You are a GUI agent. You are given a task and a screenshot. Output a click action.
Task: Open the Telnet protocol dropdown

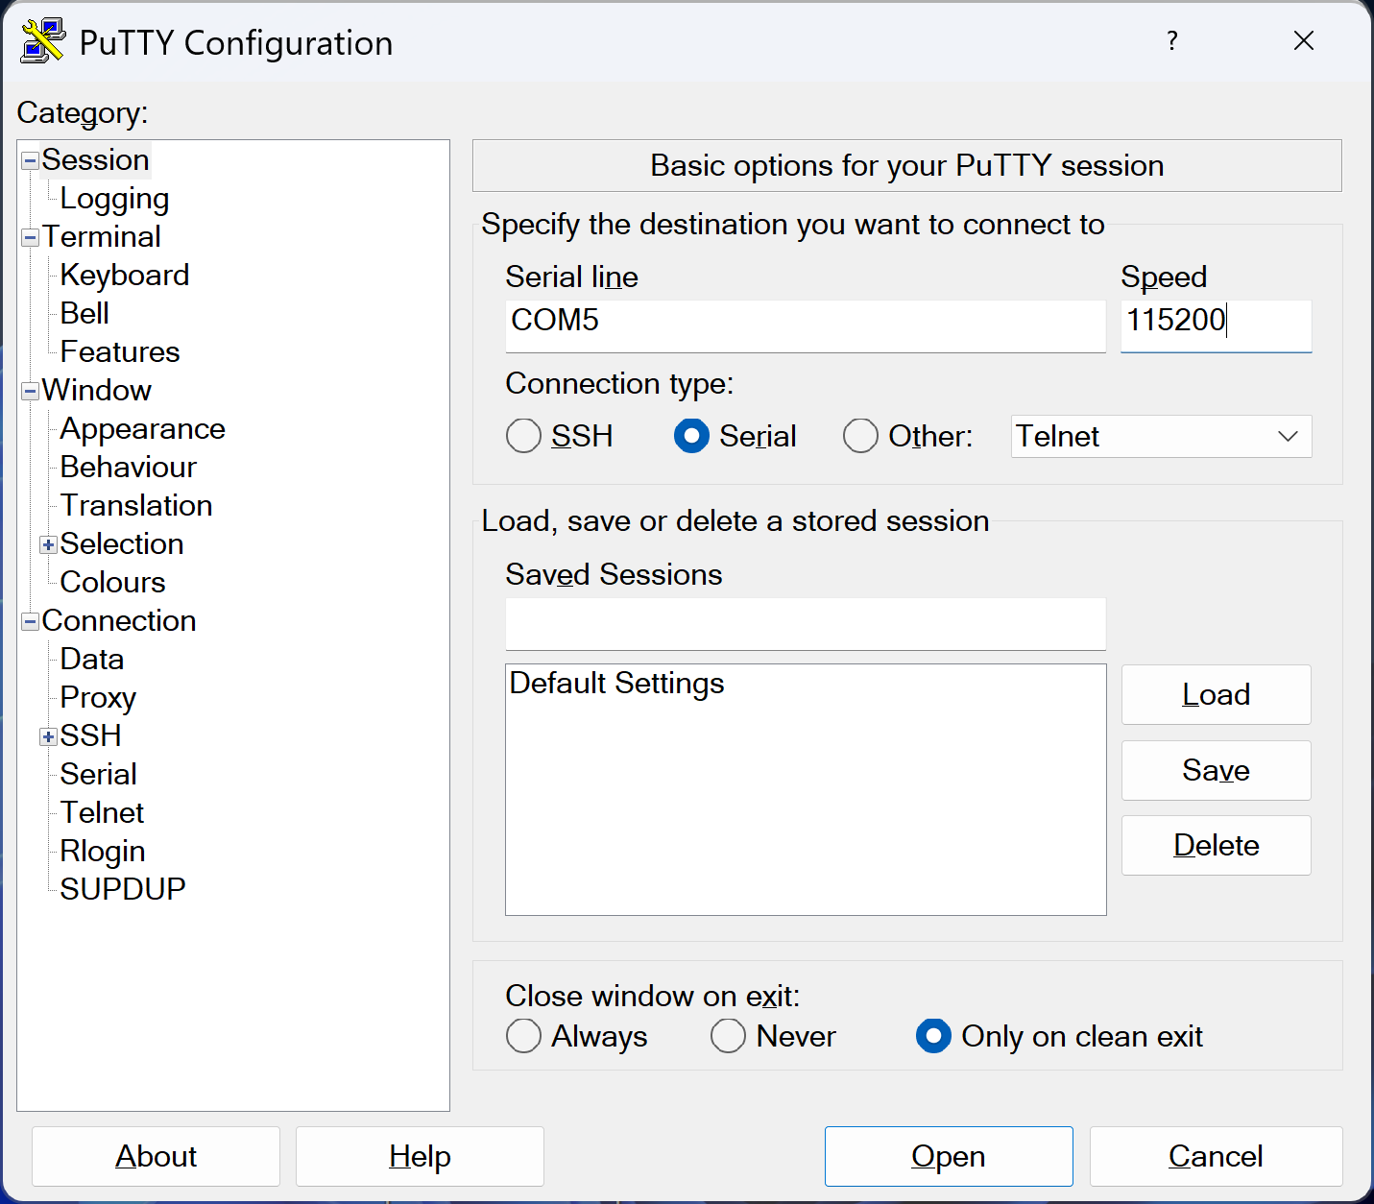coord(1160,436)
